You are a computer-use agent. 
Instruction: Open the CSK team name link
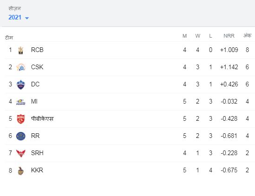(37, 67)
